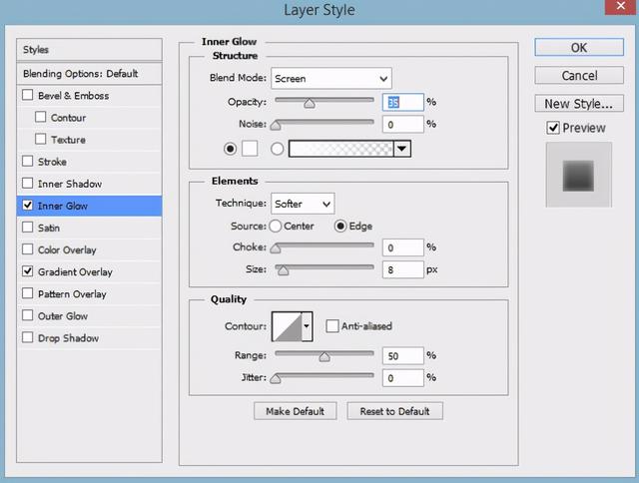The width and height of the screenshot is (639, 483).
Task: Click the Size slider handle
Action: 283,270
